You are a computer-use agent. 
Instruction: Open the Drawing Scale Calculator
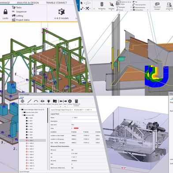[76, 102]
